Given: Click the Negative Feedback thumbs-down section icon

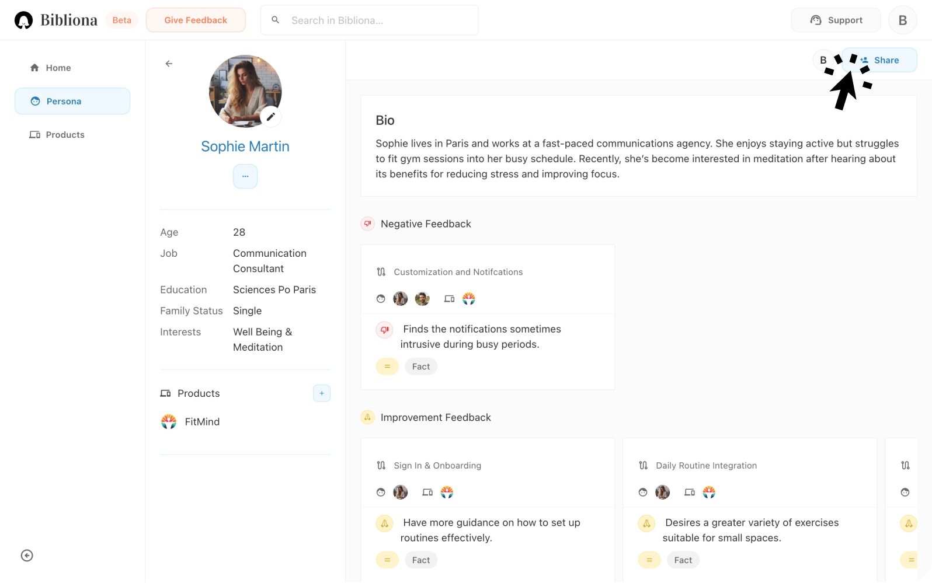Looking at the screenshot, I should [x=367, y=224].
